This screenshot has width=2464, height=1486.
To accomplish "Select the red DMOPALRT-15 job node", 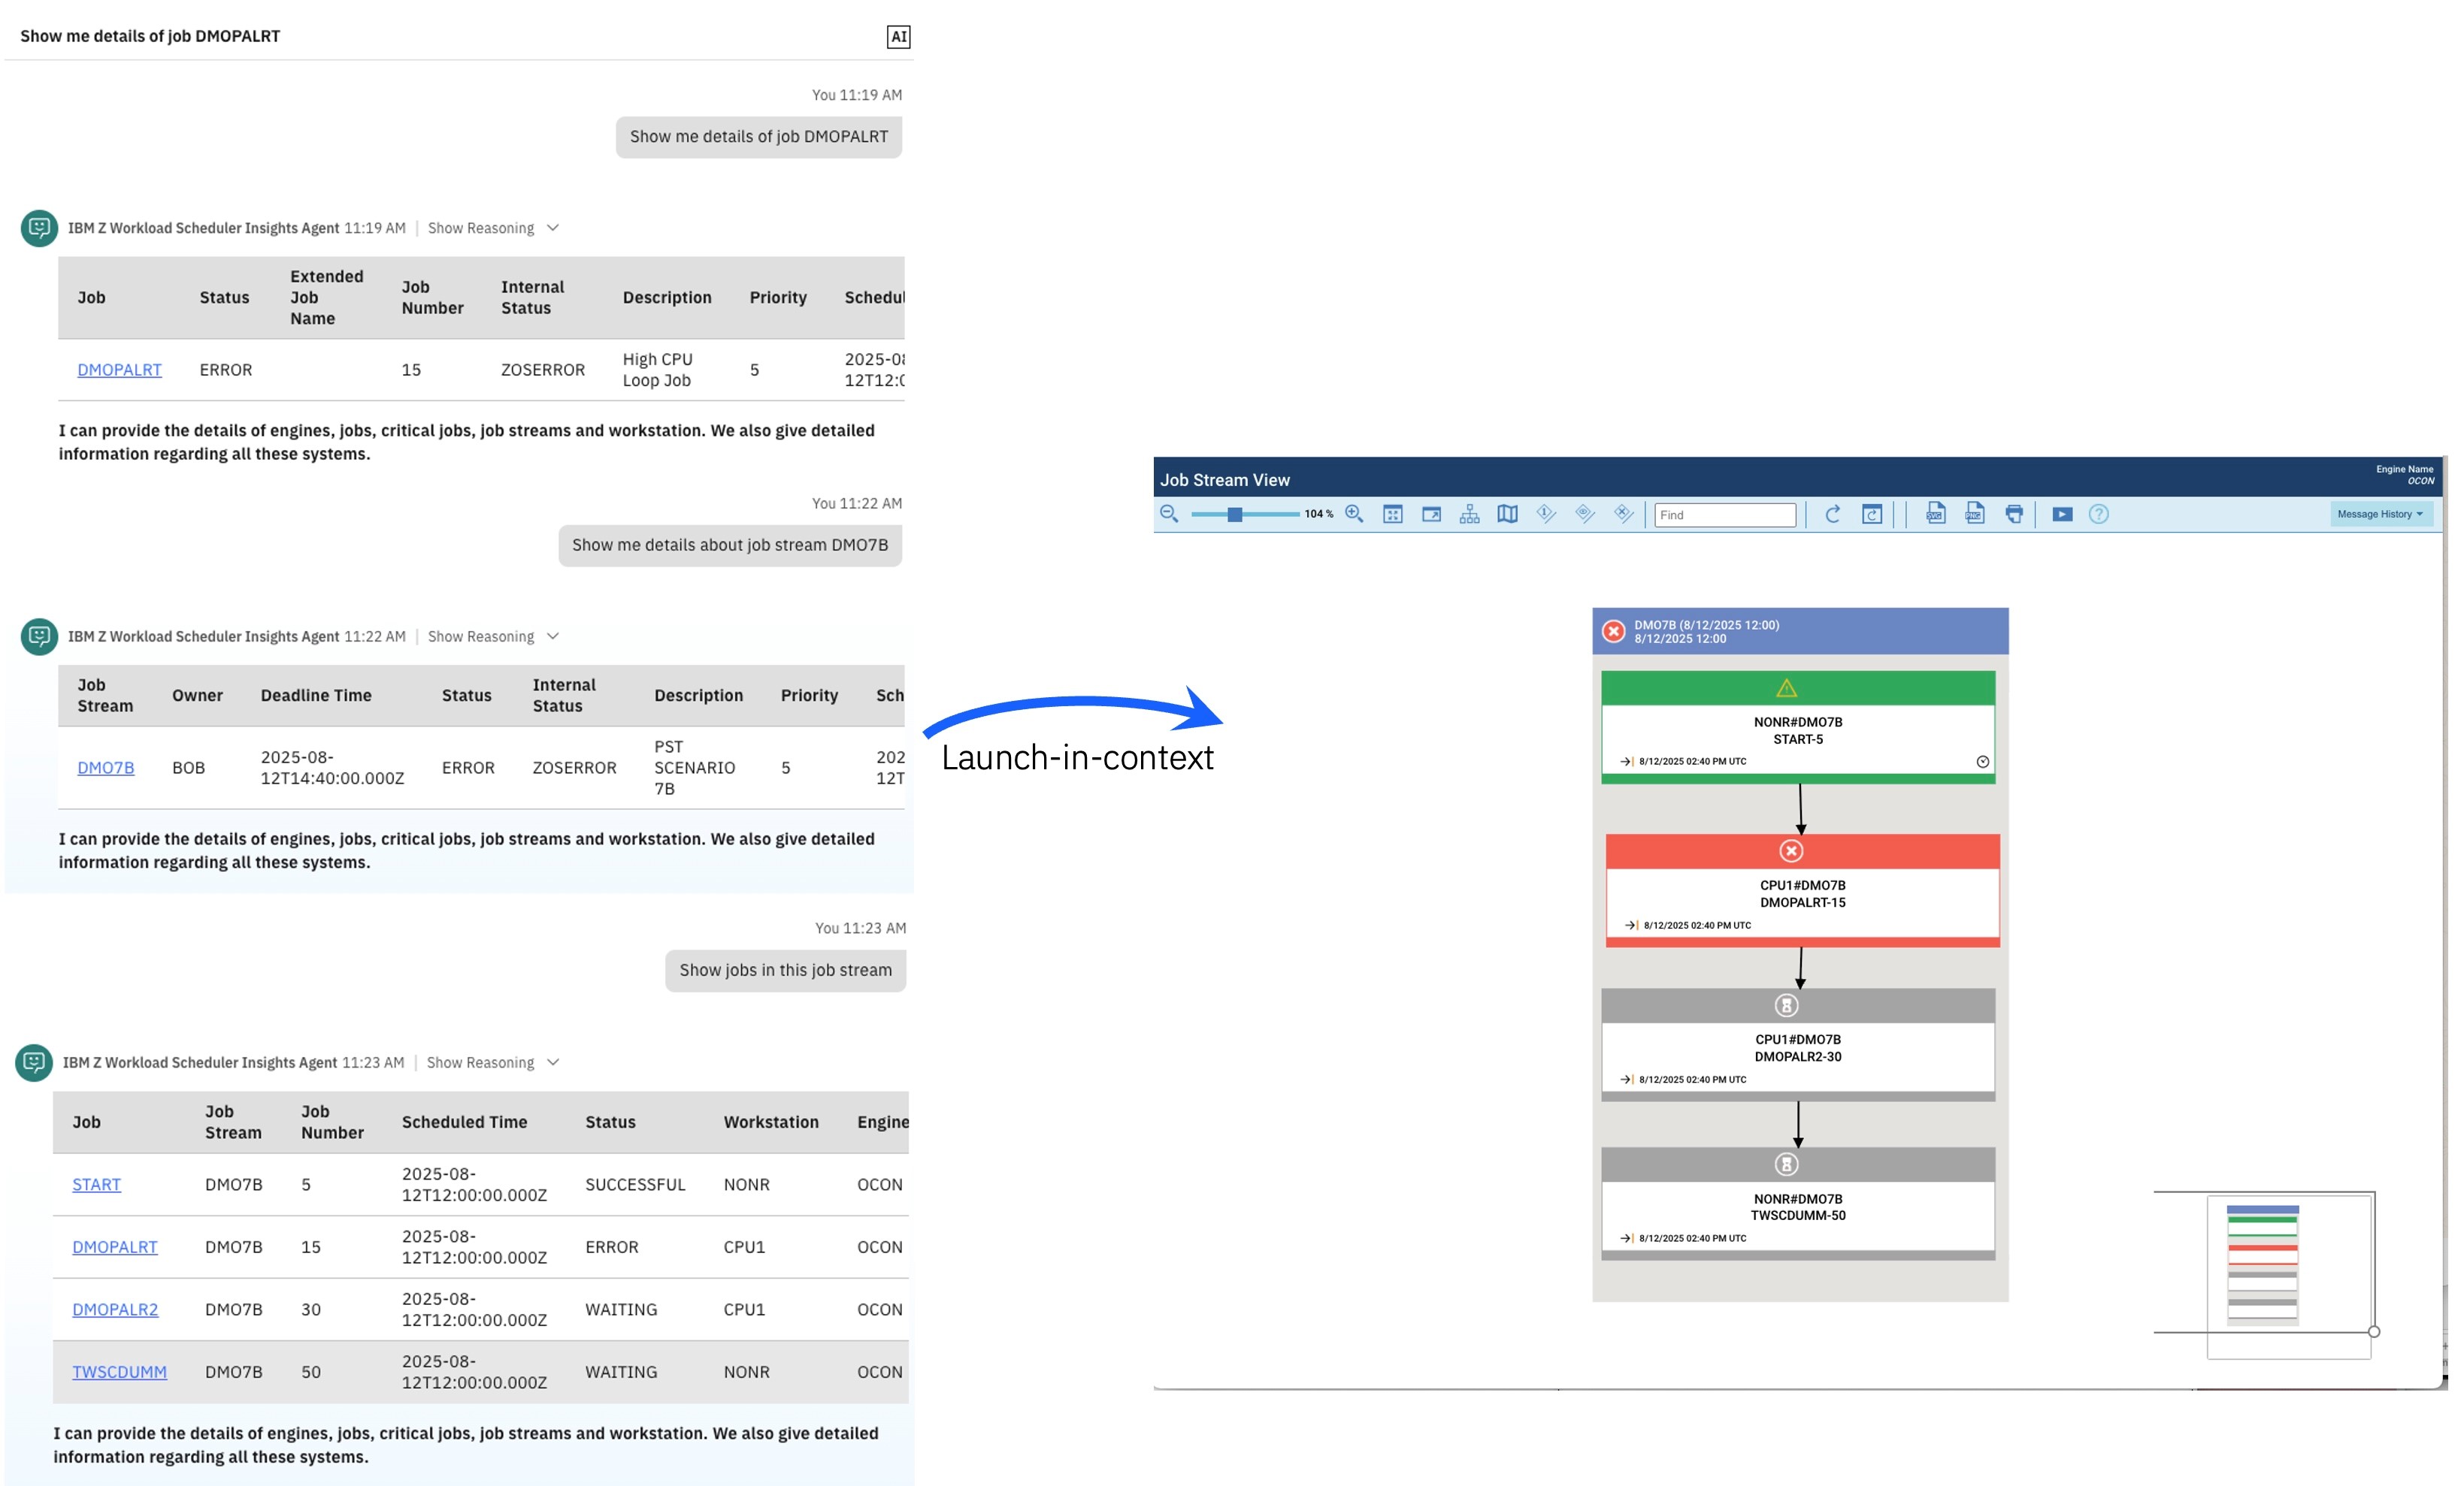I will pos(1802,892).
